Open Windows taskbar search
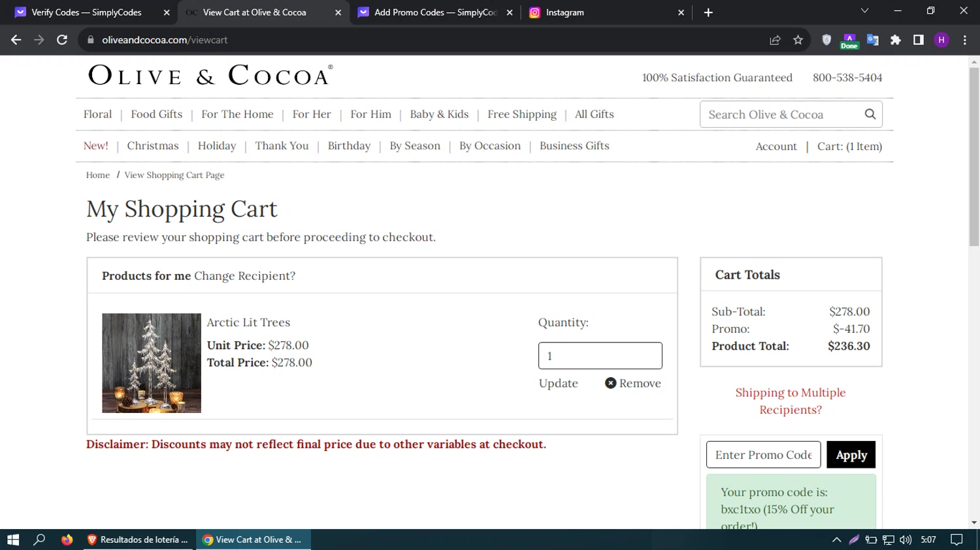The width and height of the screenshot is (980, 550). point(39,540)
